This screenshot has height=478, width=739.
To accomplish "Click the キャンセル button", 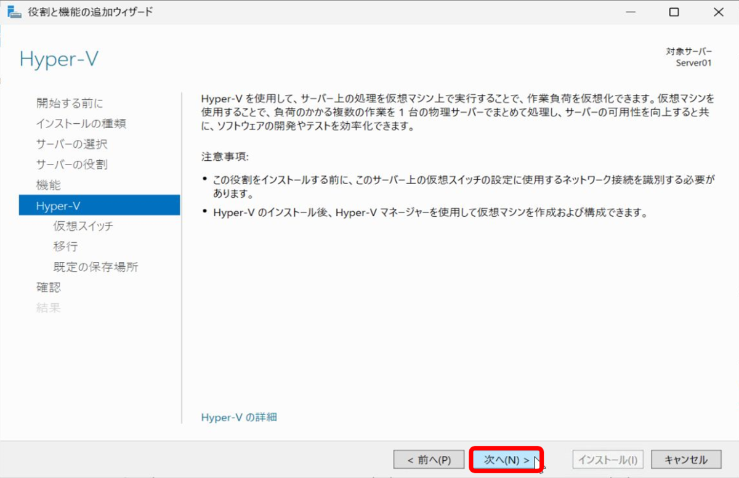I will (687, 460).
